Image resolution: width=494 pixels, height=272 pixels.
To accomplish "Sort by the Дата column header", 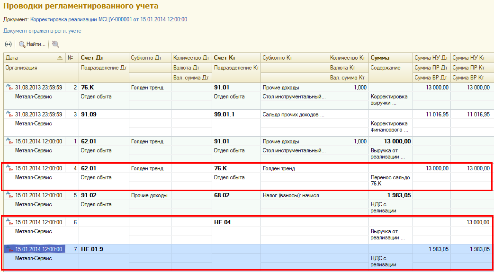I will 35,58.
